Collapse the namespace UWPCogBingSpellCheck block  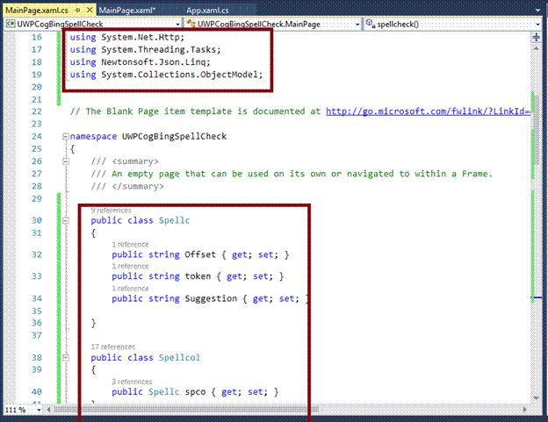(65, 137)
